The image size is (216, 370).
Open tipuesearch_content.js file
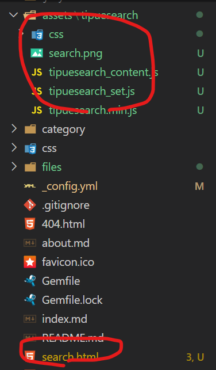point(103,72)
